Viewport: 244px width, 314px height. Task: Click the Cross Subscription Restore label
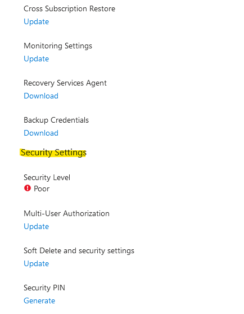pyautogui.click(x=69, y=8)
